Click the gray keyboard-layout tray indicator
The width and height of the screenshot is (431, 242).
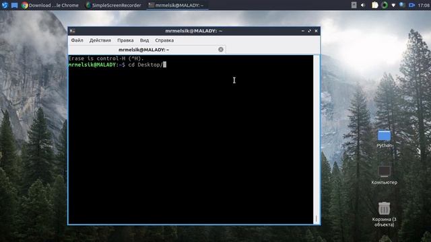(354, 5)
